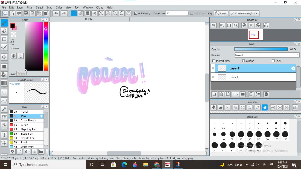Click the hue spectrum slider
Screen dimensions: 301x169
46,46
